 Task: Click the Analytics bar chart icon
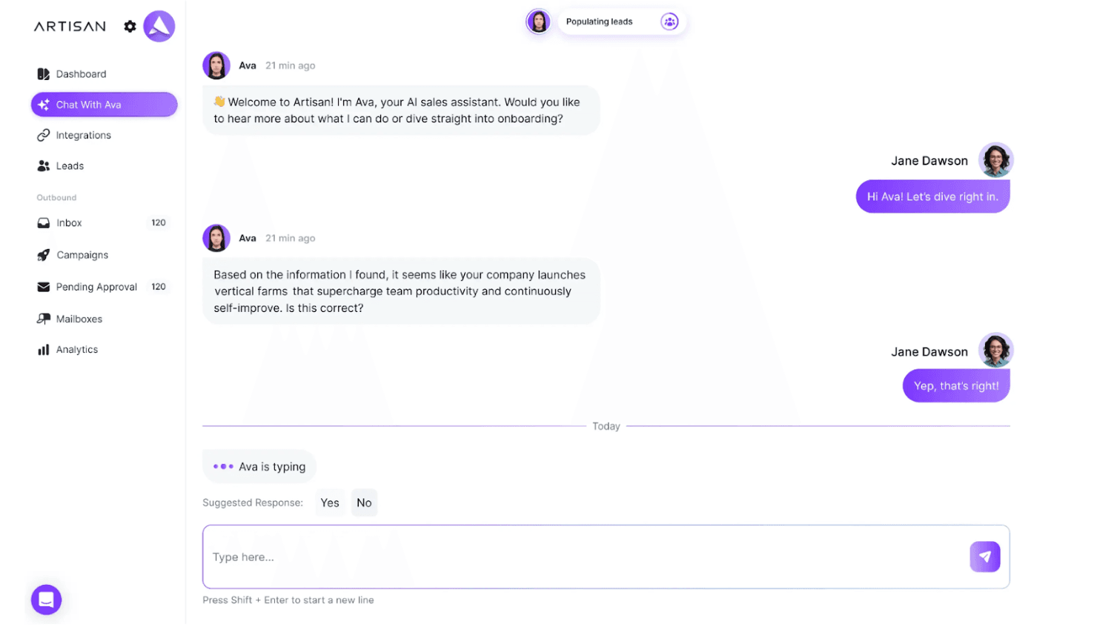[44, 350]
